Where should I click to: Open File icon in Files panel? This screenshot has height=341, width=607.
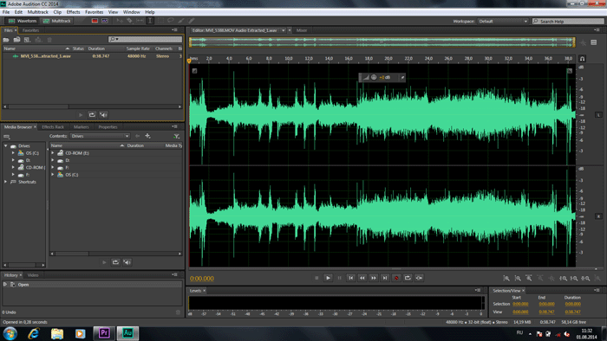click(6, 40)
